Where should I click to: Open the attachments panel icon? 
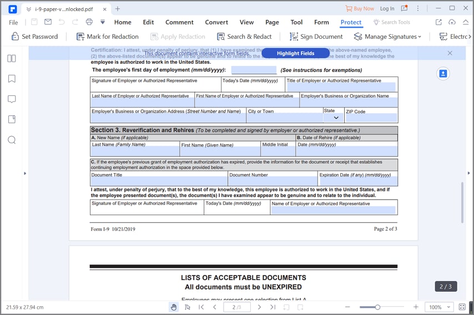pyautogui.click(x=12, y=119)
